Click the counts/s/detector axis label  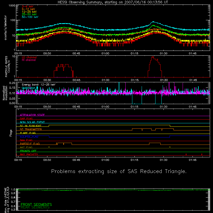click(5, 28)
